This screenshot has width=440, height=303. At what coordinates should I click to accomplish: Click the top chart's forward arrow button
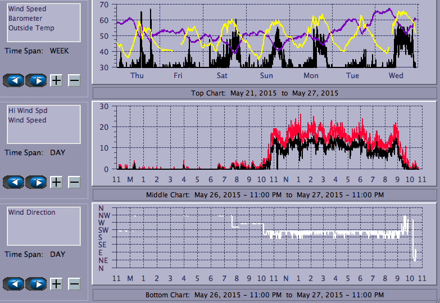tap(36, 80)
